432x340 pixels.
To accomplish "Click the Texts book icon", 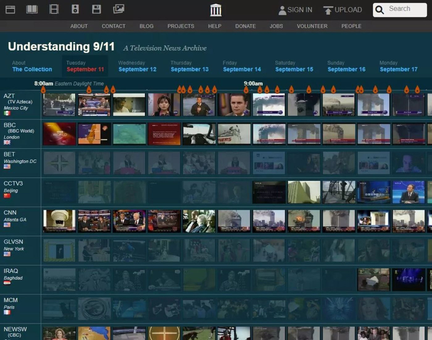I will (31, 9).
